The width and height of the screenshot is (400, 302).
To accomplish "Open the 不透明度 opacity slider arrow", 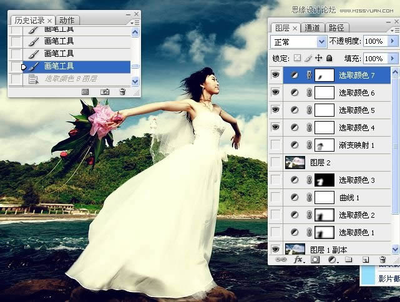I will point(392,41).
